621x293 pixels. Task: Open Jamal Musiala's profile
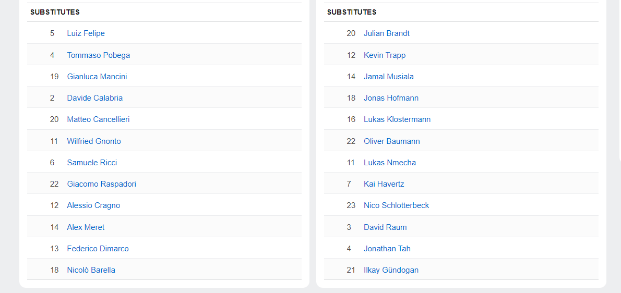pyautogui.click(x=388, y=77)
